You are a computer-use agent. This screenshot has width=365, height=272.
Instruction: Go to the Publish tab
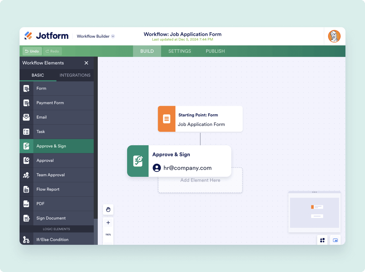coord(215,51)
